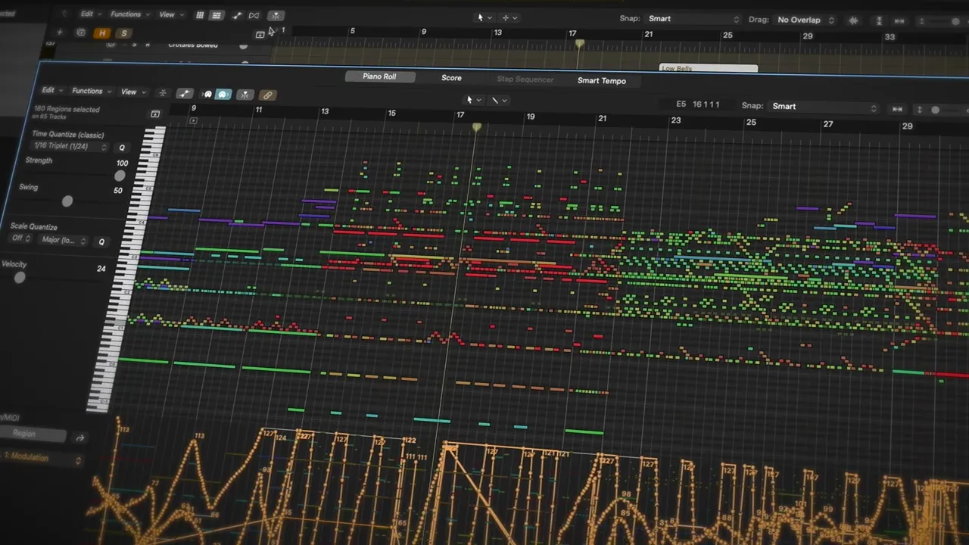The height and width of the screenshot is (545, 969).
Task: Click the Piano Roll horizontal auto zoom icon
Action: click(x=897, y=109)
